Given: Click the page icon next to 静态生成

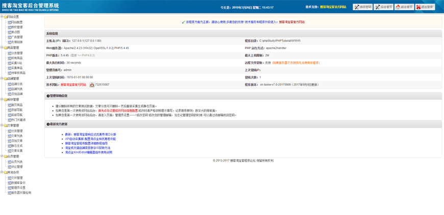Looking at the screenshot, I should coord(9,146).
